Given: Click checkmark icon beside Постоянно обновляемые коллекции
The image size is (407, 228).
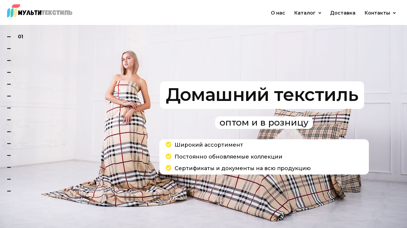Looking at the screenshot, I should tap(169, 156).
